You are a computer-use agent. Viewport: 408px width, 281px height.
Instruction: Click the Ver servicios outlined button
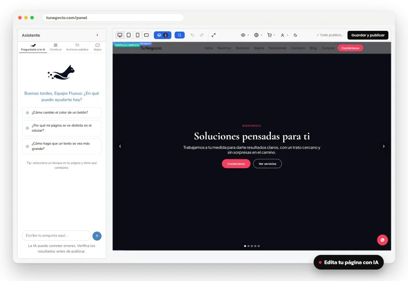point(267,164)
